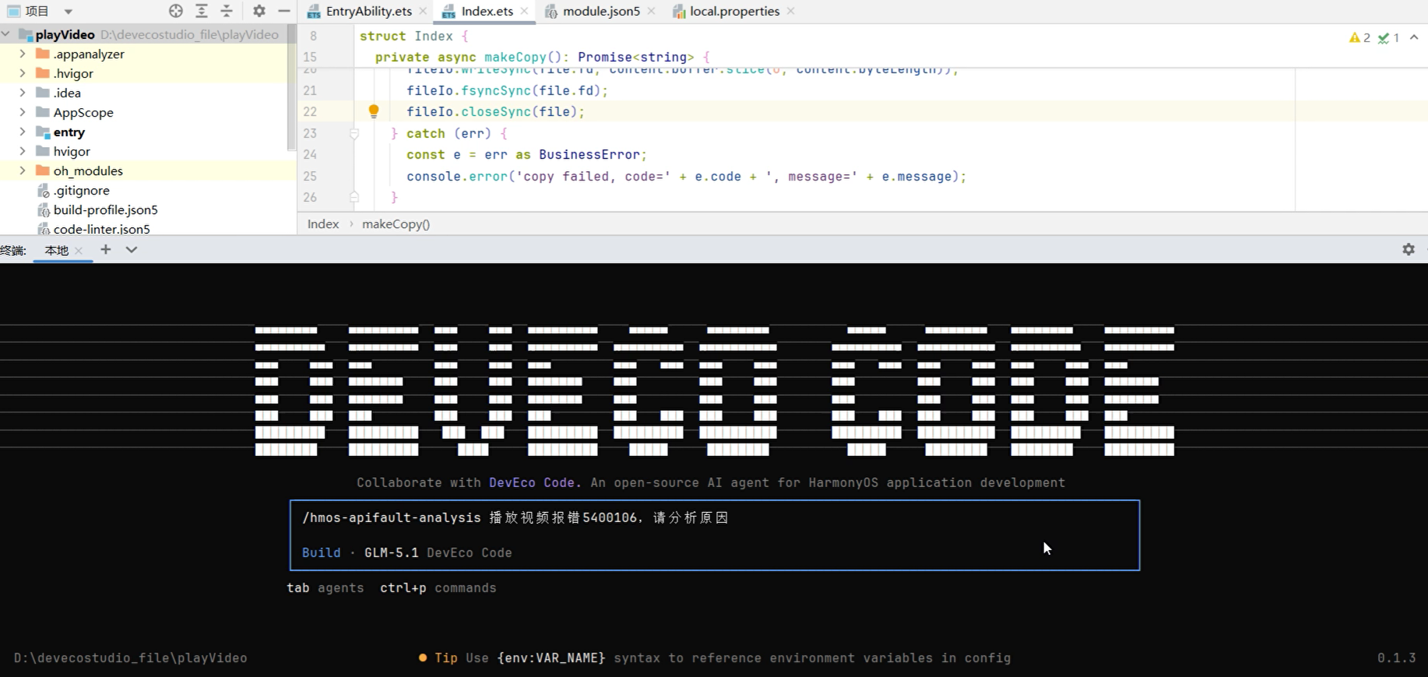Click line number 24 in gutter
Image resolution: width=1428 pixels, height=677 pixels.
click(310, 155)
